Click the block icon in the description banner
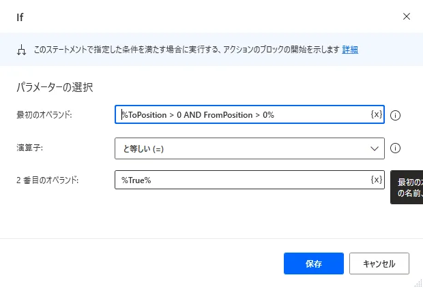Screen dimensions: 423x288 pos(20,50)
